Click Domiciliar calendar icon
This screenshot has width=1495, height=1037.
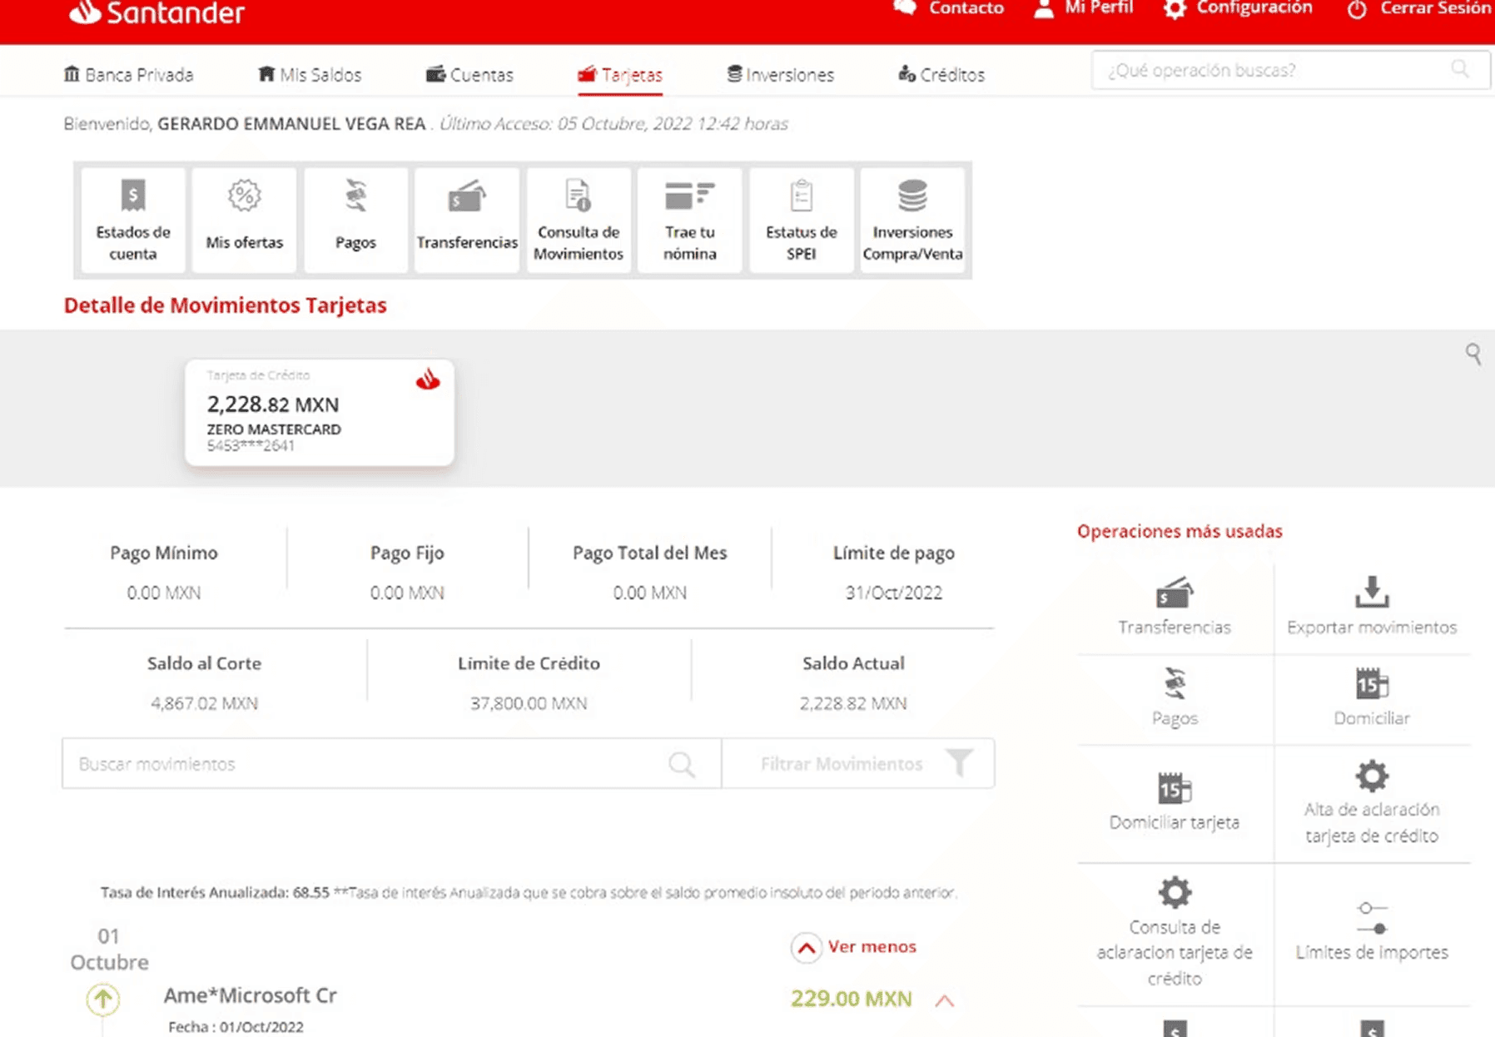pos(1372,683)
